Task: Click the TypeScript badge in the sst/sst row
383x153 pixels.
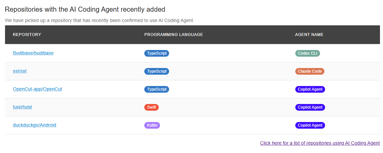Action: (x=157, y=71)
